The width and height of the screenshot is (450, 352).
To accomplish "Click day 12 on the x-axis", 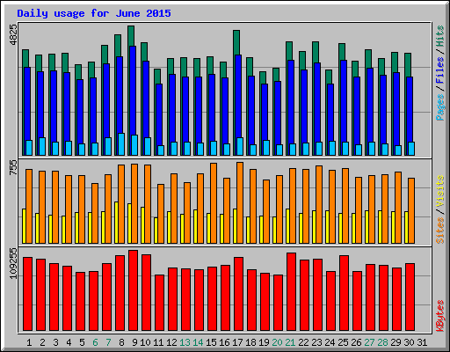I will pyautogui.click(x=171, y=342).
